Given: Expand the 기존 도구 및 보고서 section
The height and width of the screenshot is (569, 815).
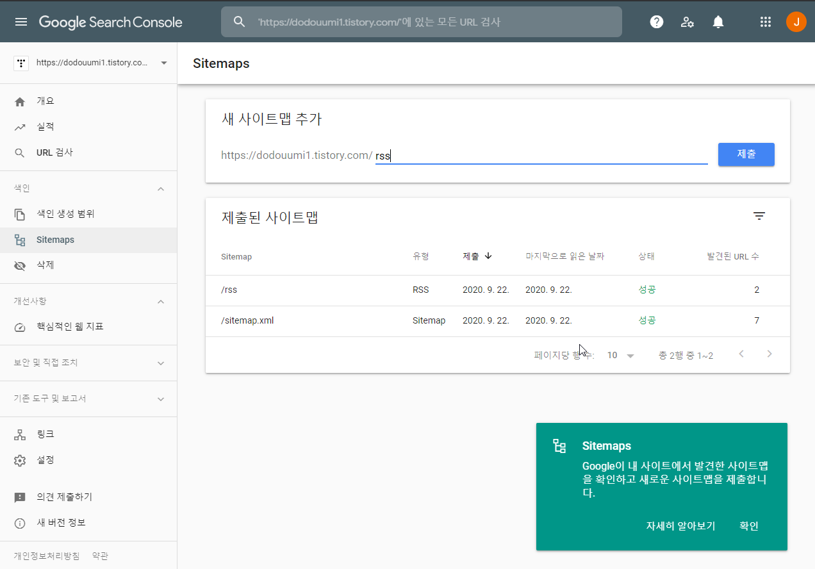Looking at the screenshot, I should 161,399.
